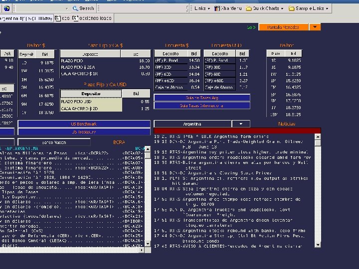
Task: Switch to the Argentina tab
Action: 26,18
